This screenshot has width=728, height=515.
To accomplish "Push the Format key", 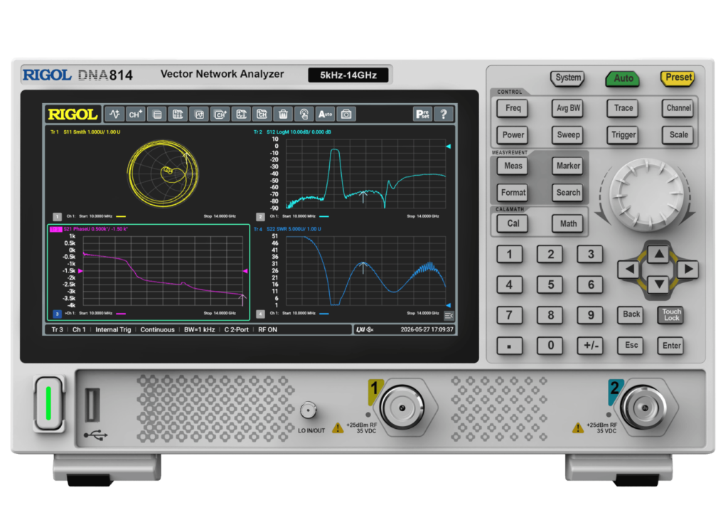I will click(x=513, y=192).
